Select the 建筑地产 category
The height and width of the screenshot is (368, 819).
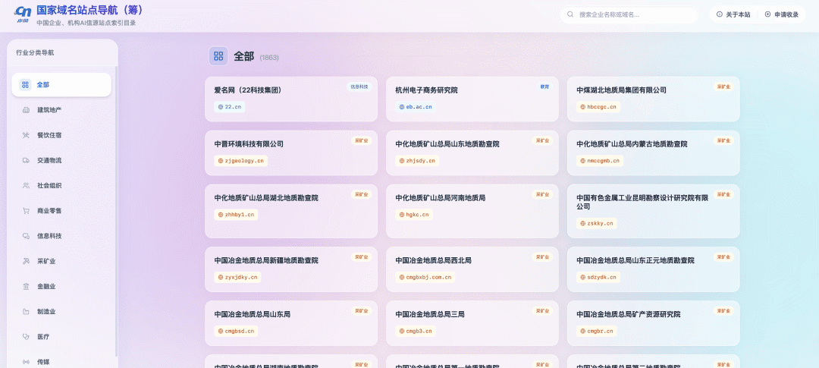point(61,110)
